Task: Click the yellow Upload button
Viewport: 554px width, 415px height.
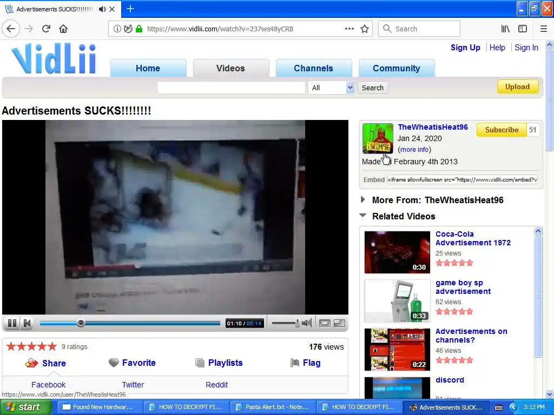Action: (518, 87)
